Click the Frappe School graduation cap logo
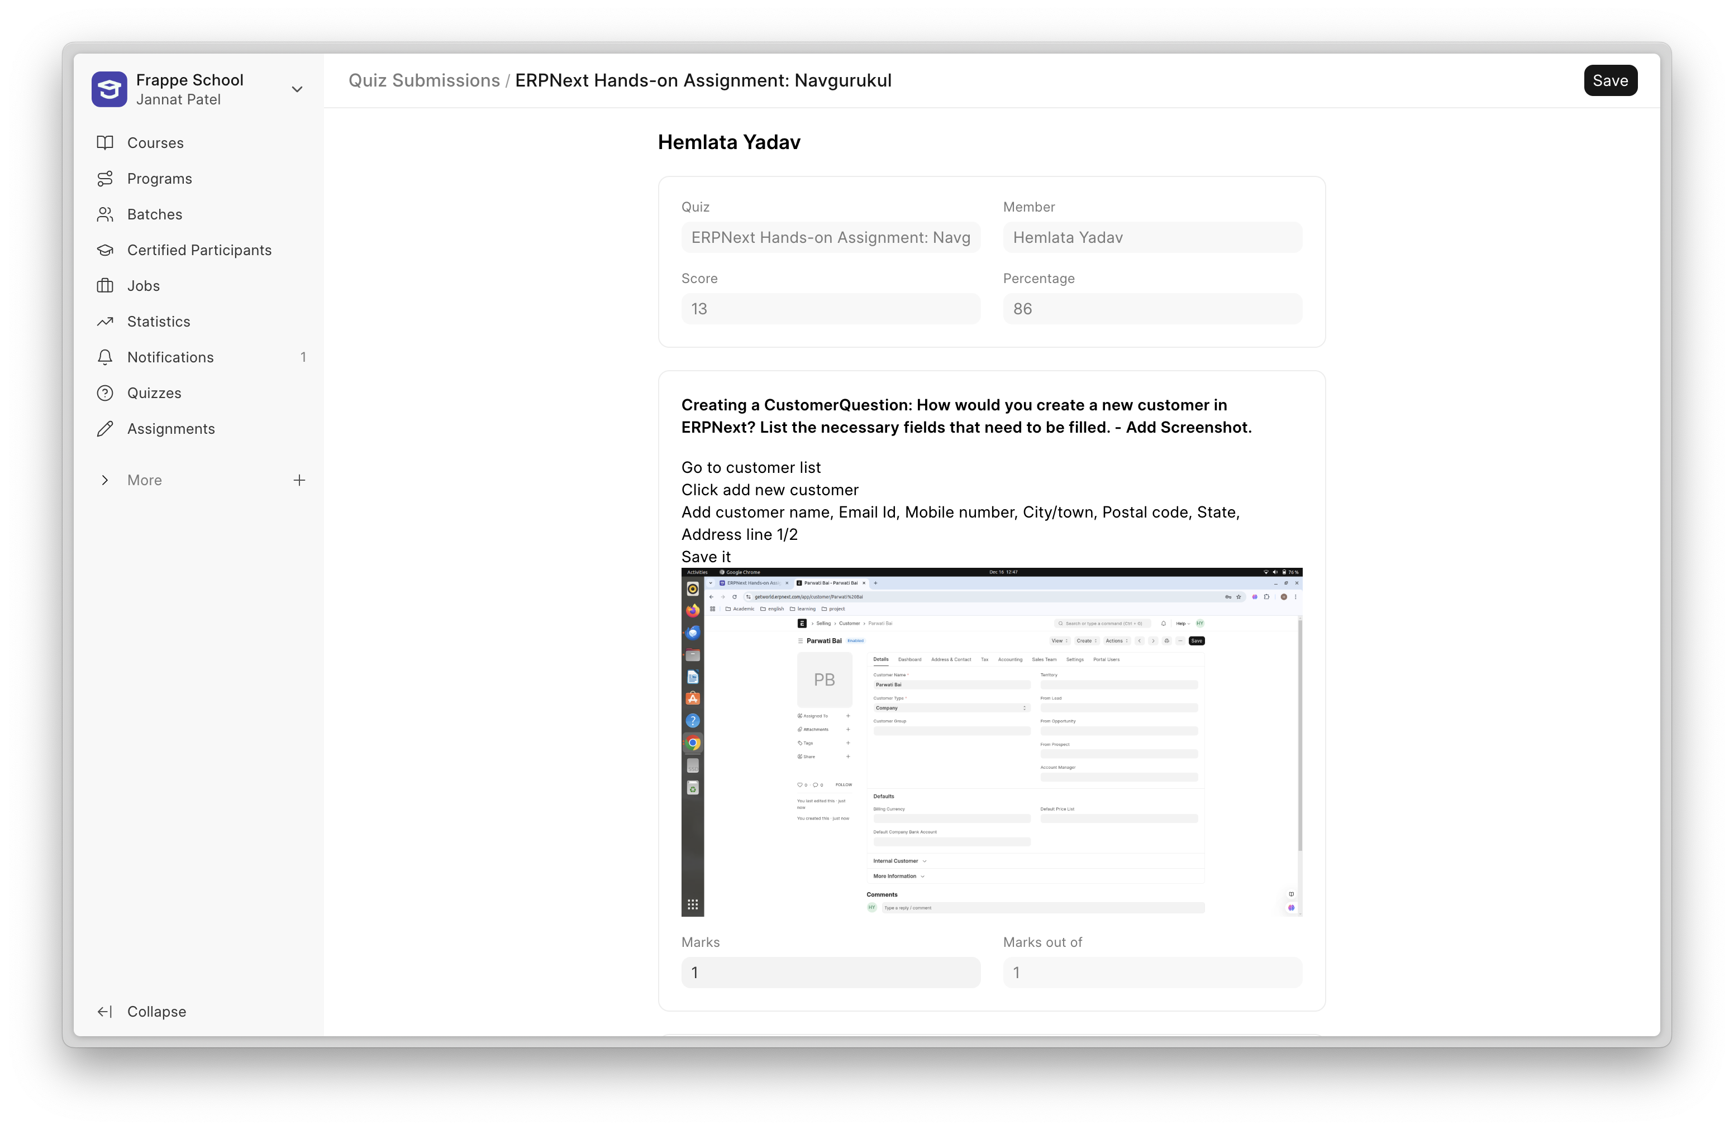 109,89
